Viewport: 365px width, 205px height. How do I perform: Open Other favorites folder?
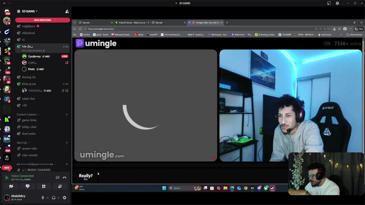(354, 35)
